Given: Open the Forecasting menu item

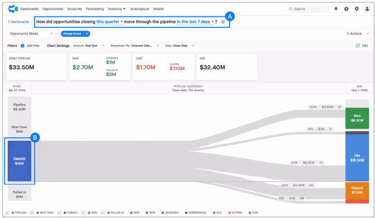Looking at the screenshot, I should 95,9.
